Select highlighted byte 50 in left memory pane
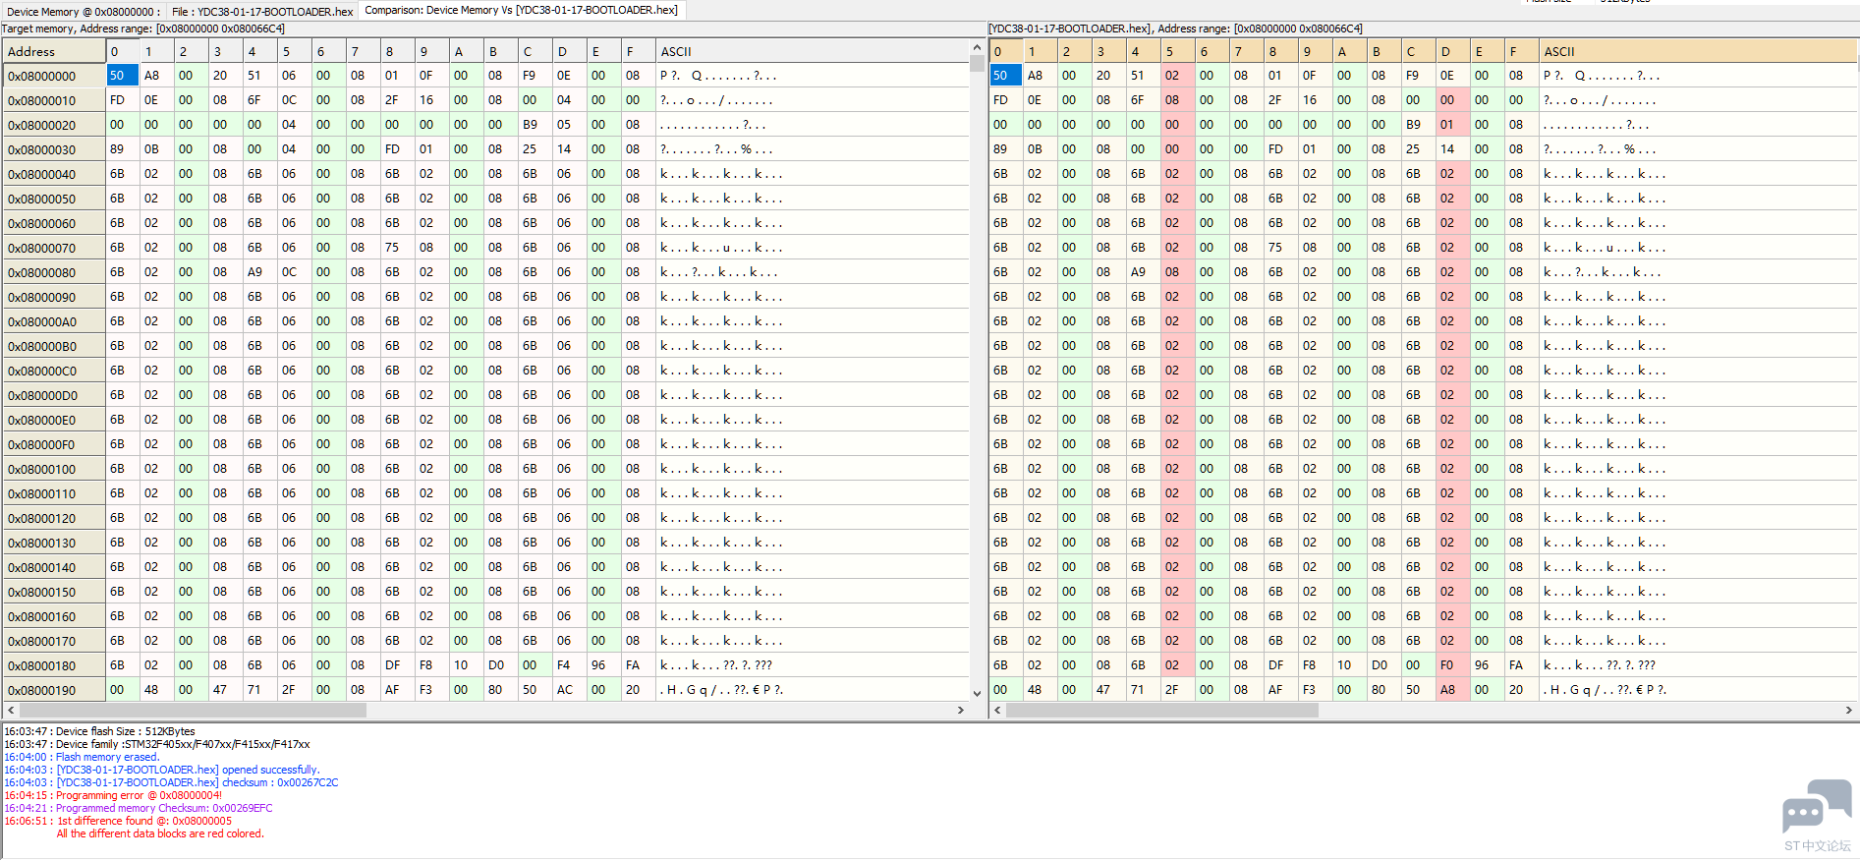Viewport: 1860px width, 861px height. point(118,76)
